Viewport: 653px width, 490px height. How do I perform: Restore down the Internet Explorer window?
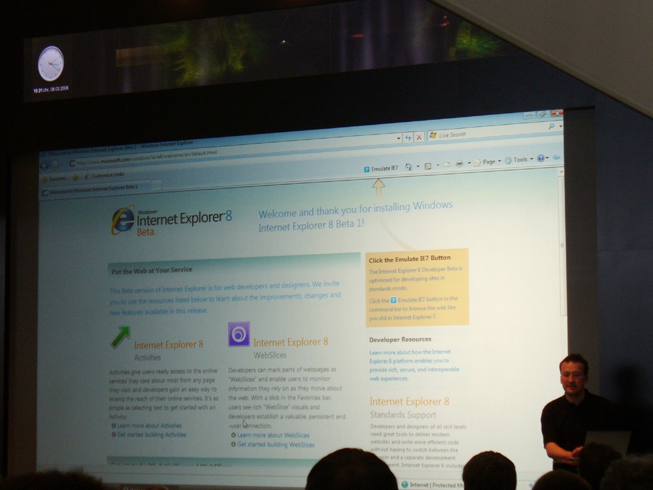pyautogui.click(x=542, y=114)
